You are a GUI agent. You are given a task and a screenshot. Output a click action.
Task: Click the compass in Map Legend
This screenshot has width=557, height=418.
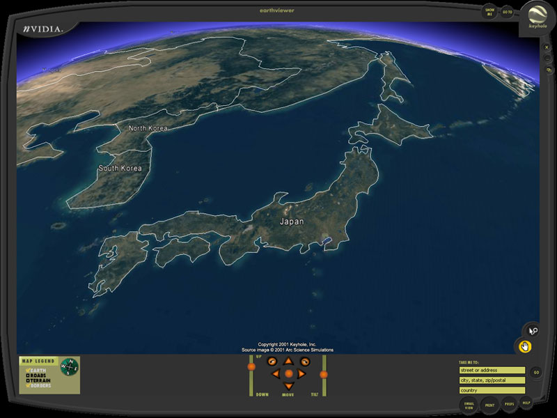pyautogui.click(x=69, y=366)
